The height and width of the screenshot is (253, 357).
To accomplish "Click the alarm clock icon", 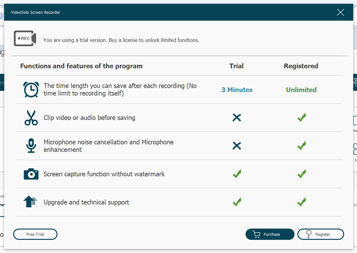I will tap(31, 90).
